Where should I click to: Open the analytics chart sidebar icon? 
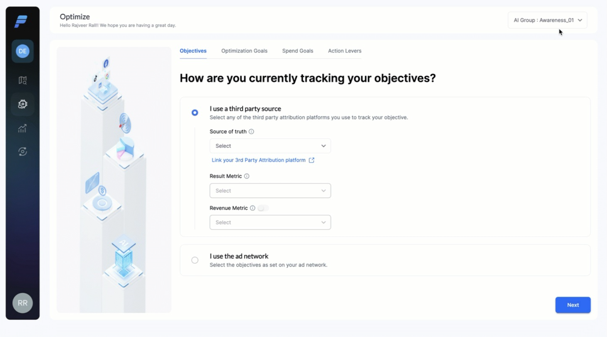pos(22,128)
